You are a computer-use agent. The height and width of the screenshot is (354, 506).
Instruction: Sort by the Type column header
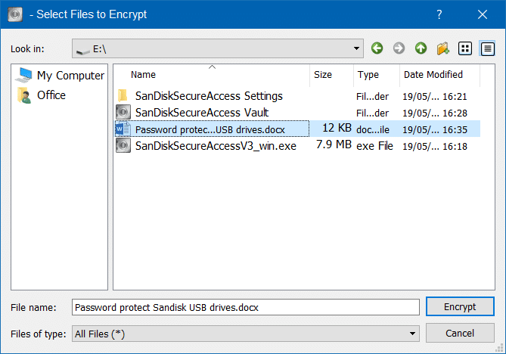368,75
